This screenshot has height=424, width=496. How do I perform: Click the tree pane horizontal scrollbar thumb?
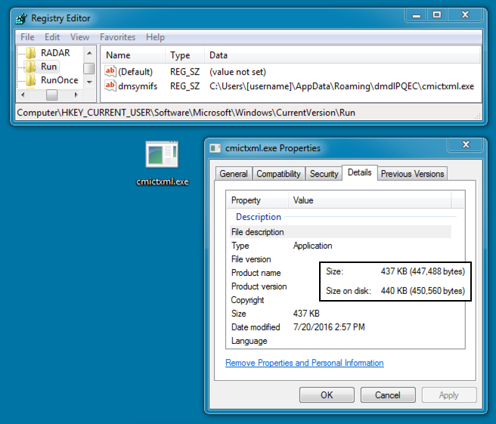tap(51, 95)
